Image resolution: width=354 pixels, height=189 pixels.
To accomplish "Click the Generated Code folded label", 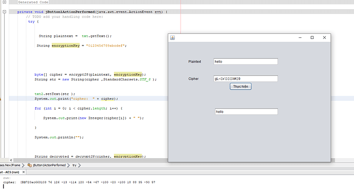I will tap(33, 2).
